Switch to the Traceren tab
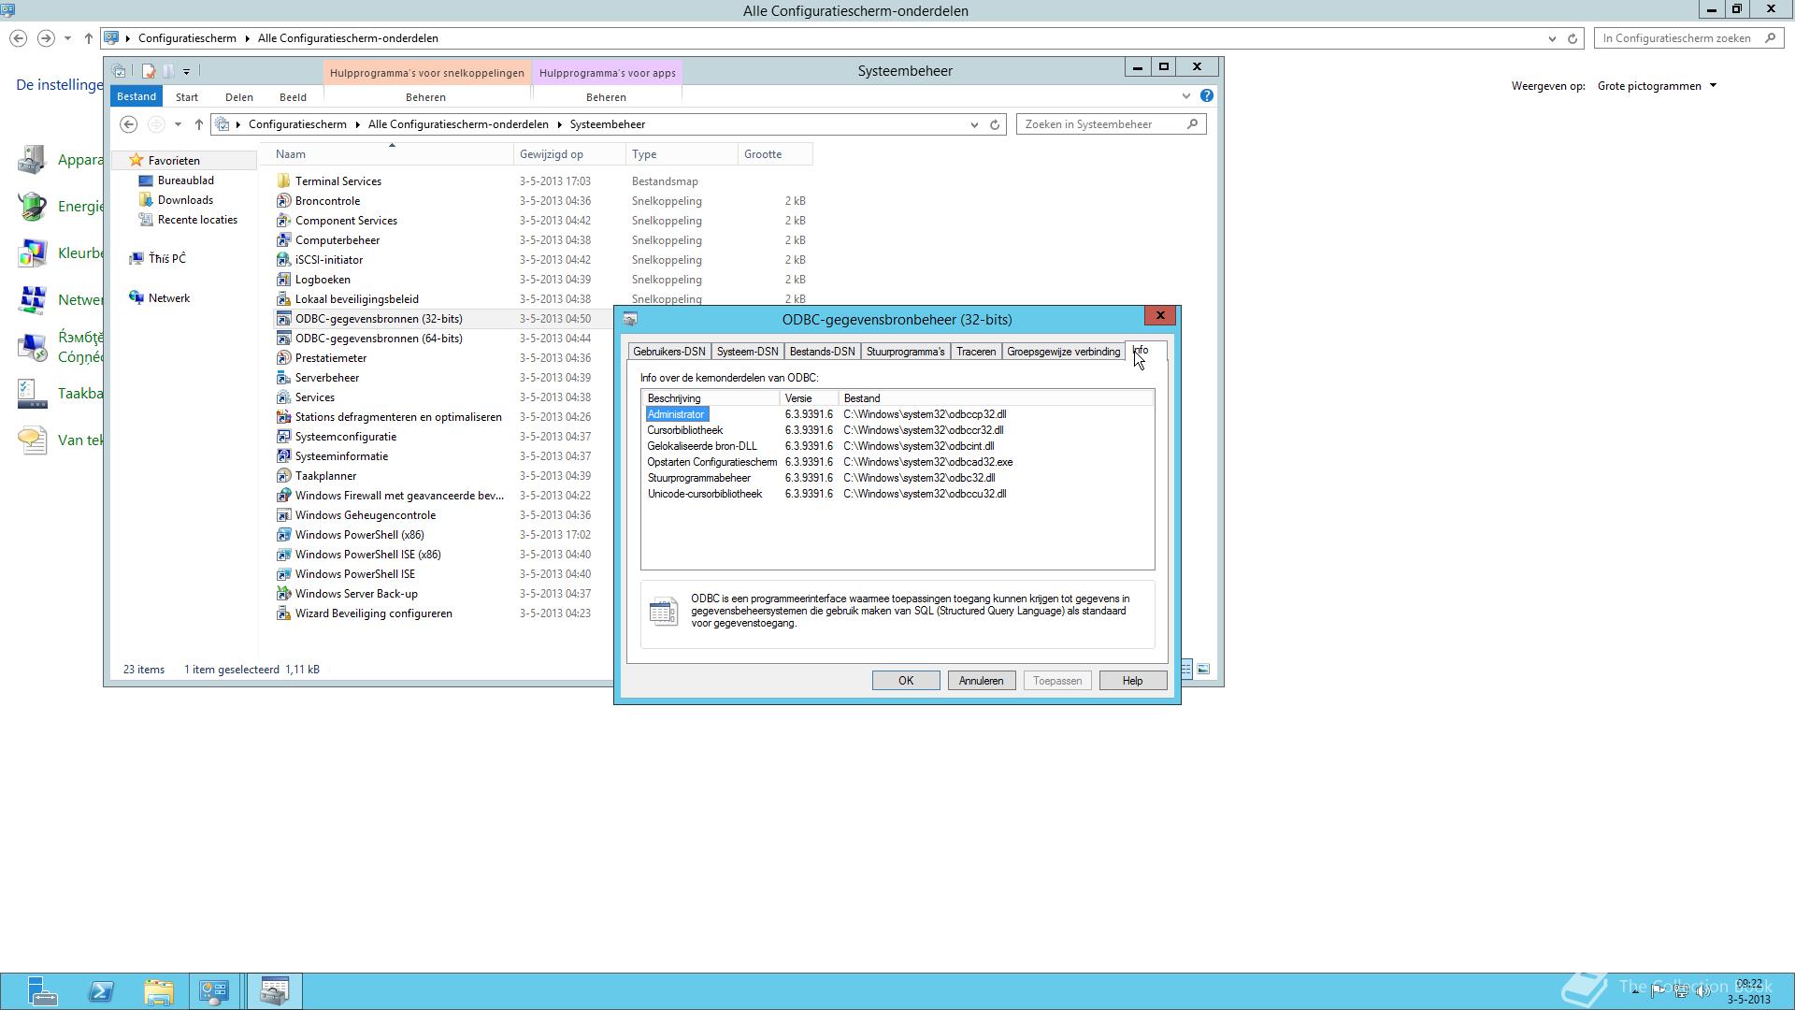This screenshot has width=1795, height=1010. [975, 352]
